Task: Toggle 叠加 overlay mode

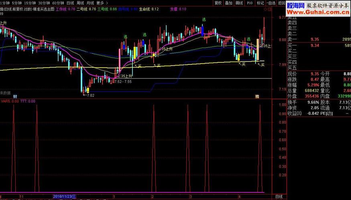Action: pos(229,3)
